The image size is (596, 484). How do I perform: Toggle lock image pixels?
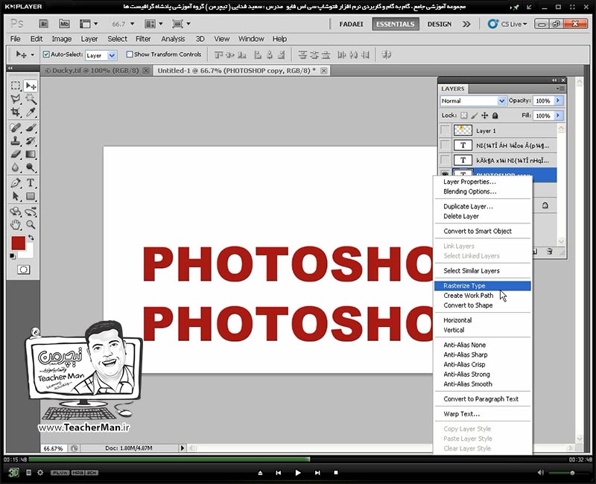pyautogui.click(x=474, y=115)
